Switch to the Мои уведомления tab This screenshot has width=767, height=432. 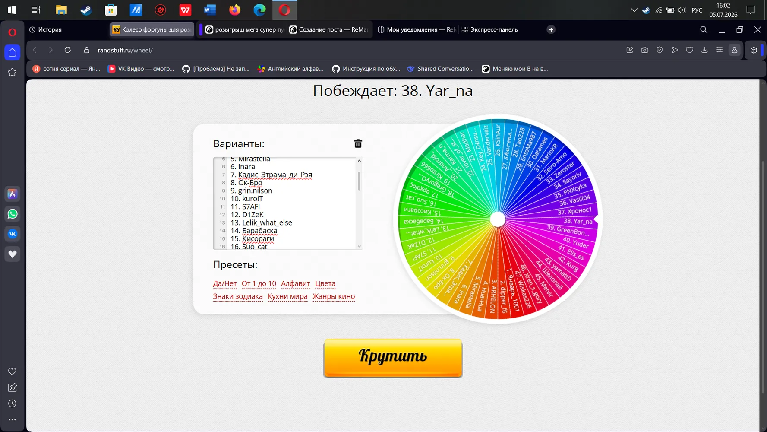pos(416,29)
